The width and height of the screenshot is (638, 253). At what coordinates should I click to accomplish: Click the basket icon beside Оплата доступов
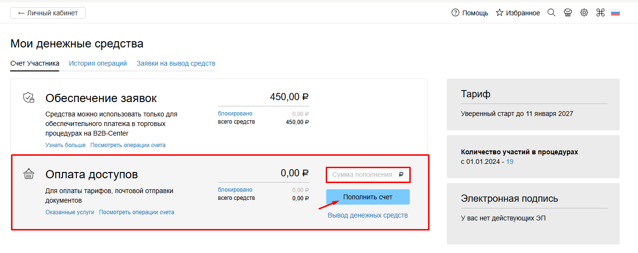tap(29, 174)
